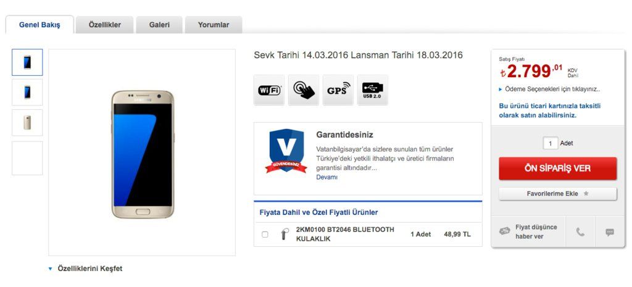Screen dimensions: 632x287
Task: Open the Galeri tab
Action: point(159,25)
